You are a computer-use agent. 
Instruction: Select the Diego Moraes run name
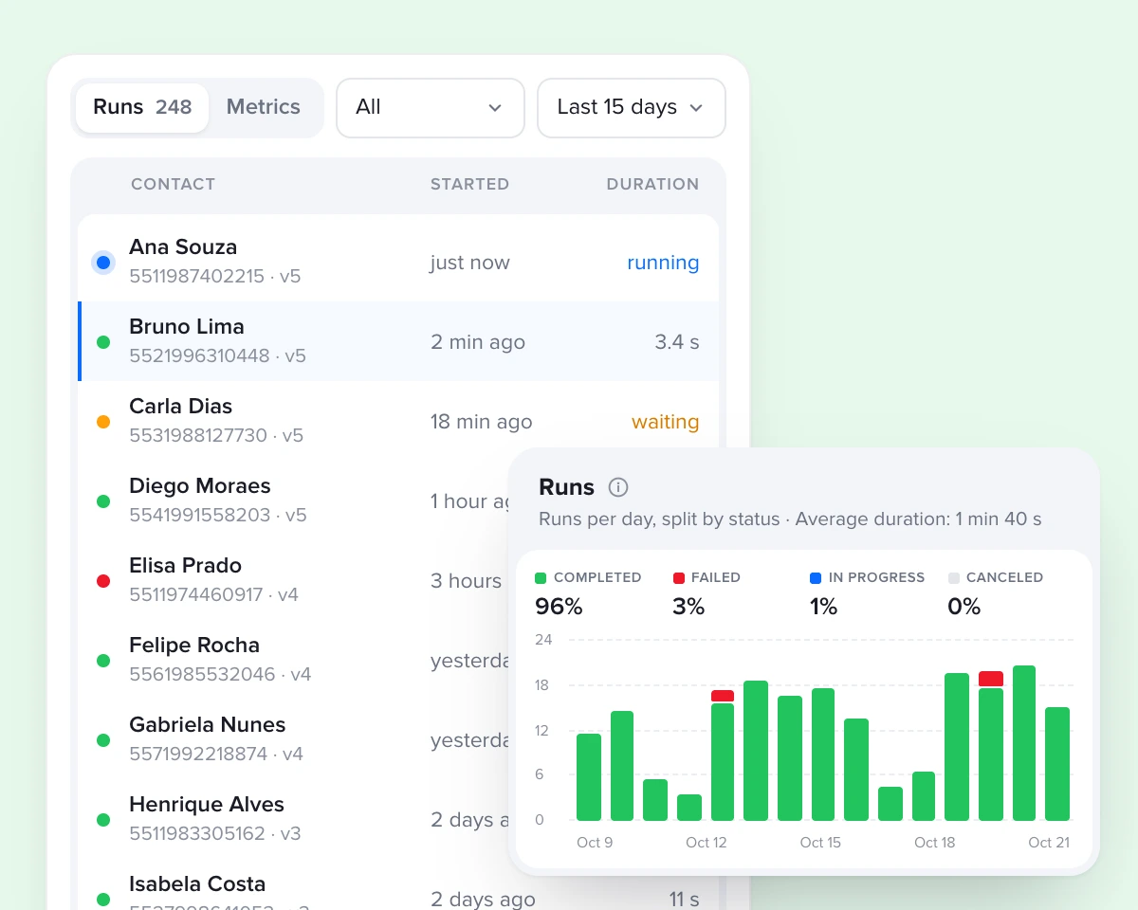[200, 485]
